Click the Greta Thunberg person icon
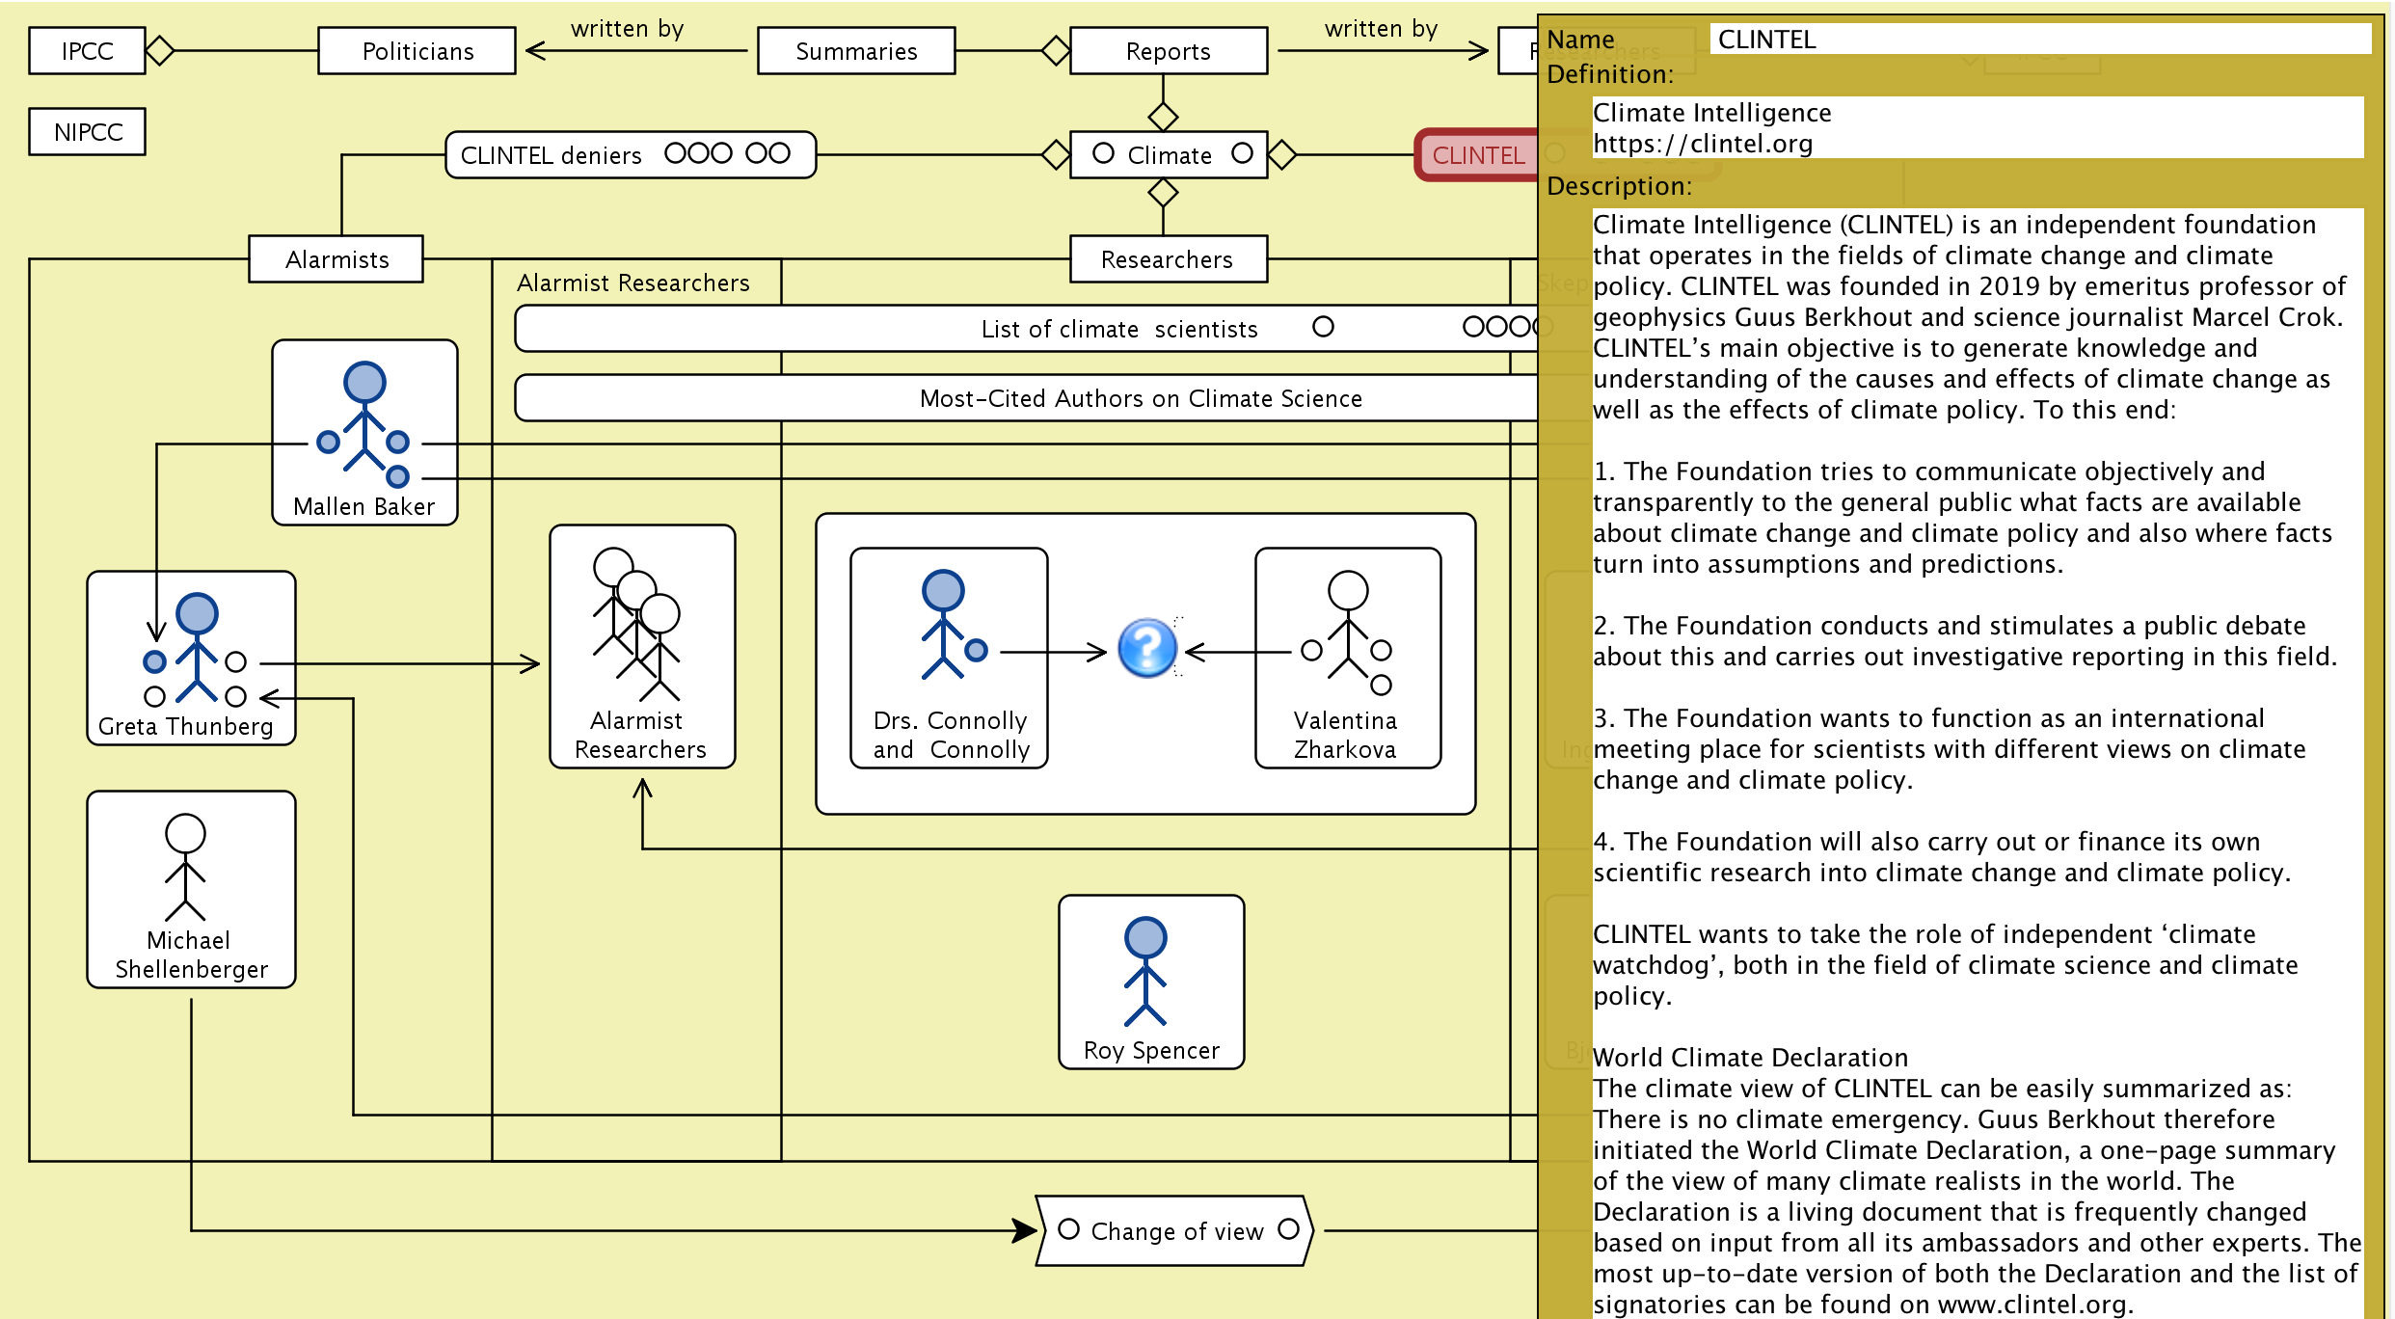The width and height of the screenshot is (2395, 1319). tap(197, 648)
